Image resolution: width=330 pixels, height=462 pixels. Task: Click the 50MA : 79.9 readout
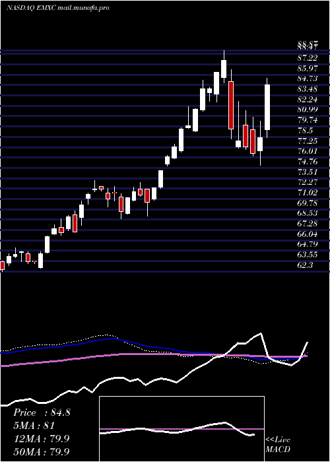click(42, 451)
